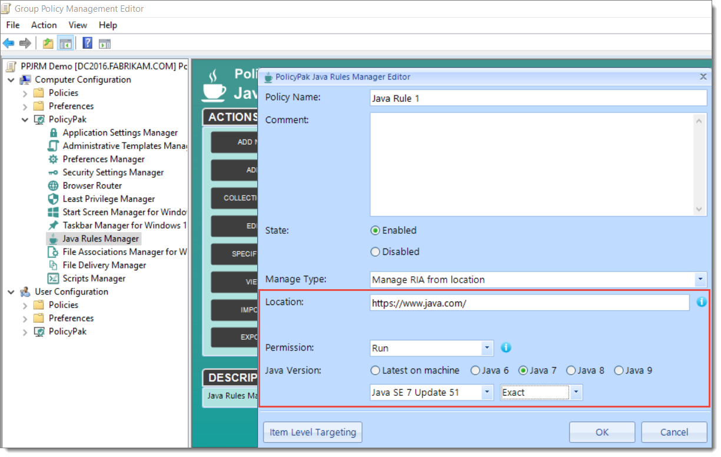Toggle the action pane toolbar icon
The image size is (721, 457).
pyautogui.click(x=105, y=43)
